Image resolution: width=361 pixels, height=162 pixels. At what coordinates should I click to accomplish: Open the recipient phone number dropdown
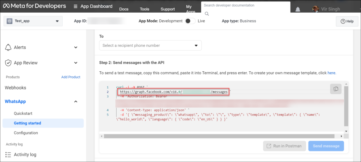click(x=150, y=45)
